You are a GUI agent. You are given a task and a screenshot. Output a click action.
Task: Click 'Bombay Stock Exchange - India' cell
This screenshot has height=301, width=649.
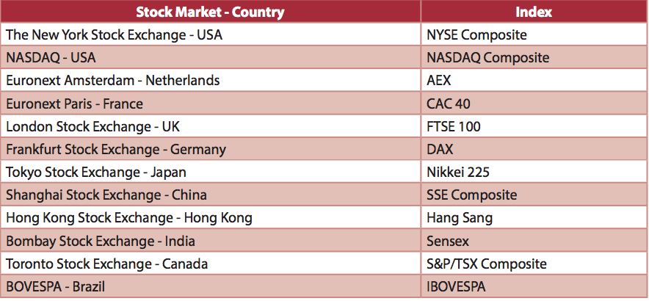coord(100,240)
